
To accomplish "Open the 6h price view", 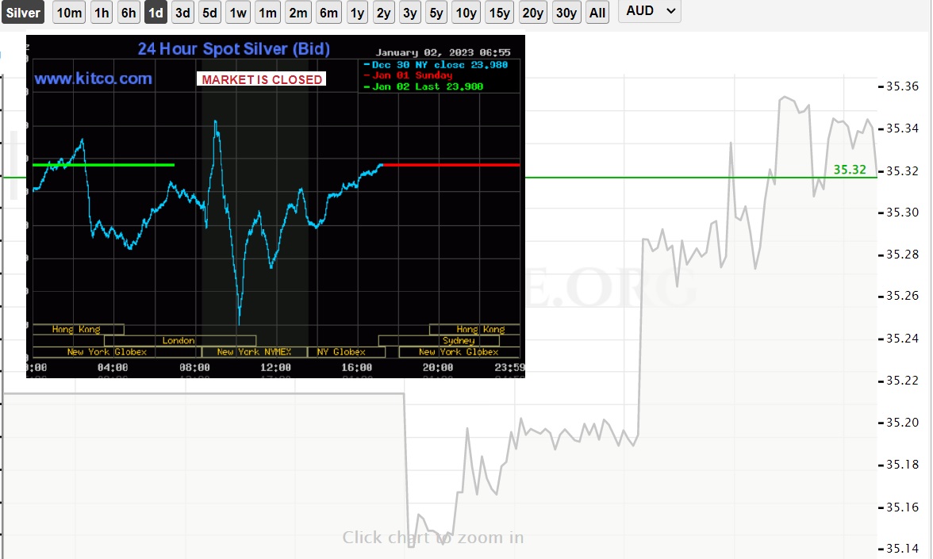I will click(128, 13).
